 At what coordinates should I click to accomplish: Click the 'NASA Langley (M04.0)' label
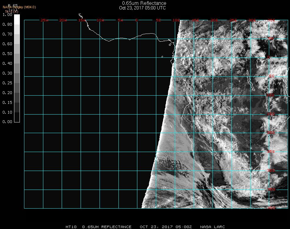click(x=19, y=7)
